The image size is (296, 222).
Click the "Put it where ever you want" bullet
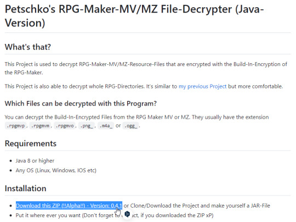coord(115,215)
